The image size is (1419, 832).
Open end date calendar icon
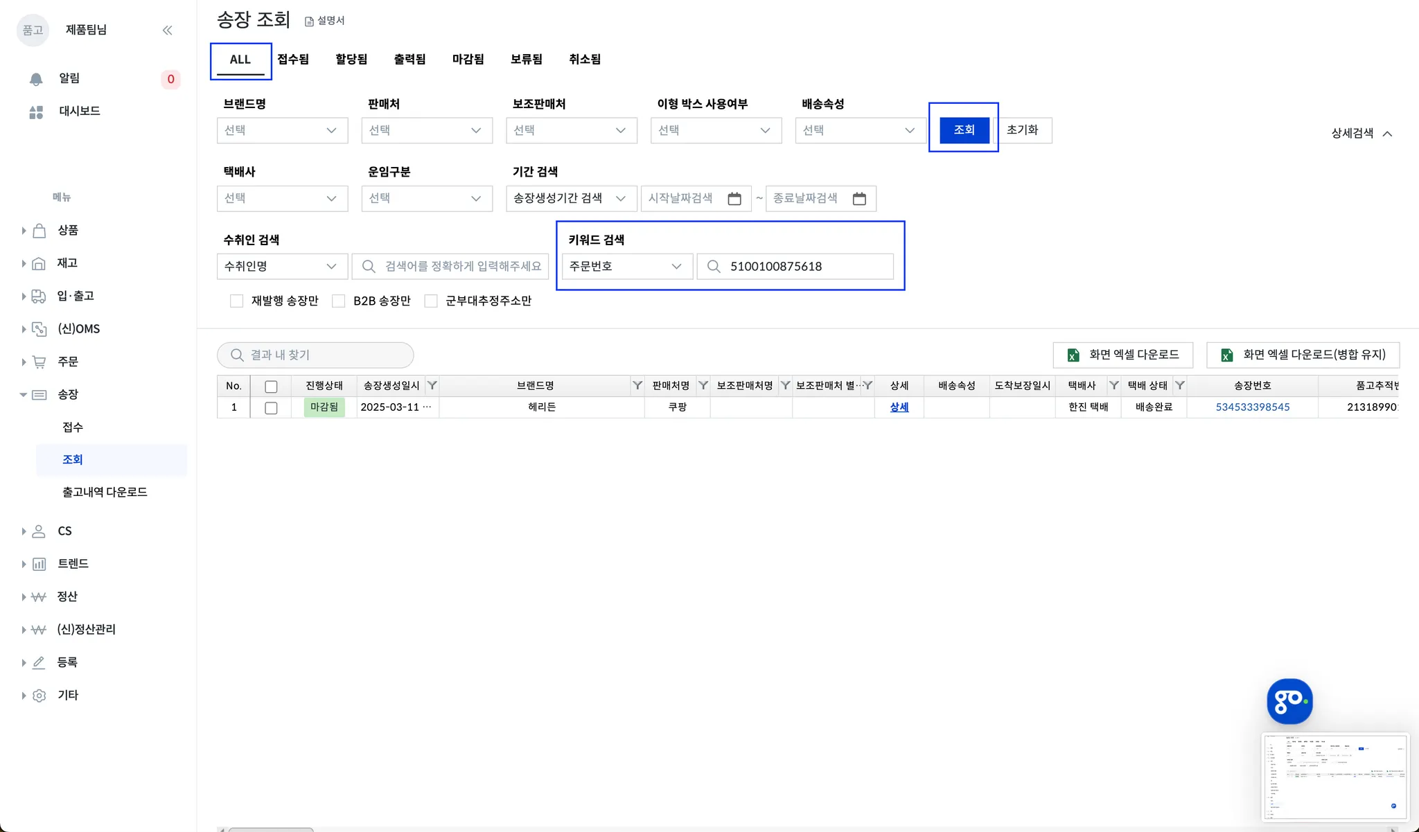coord(859,199)
